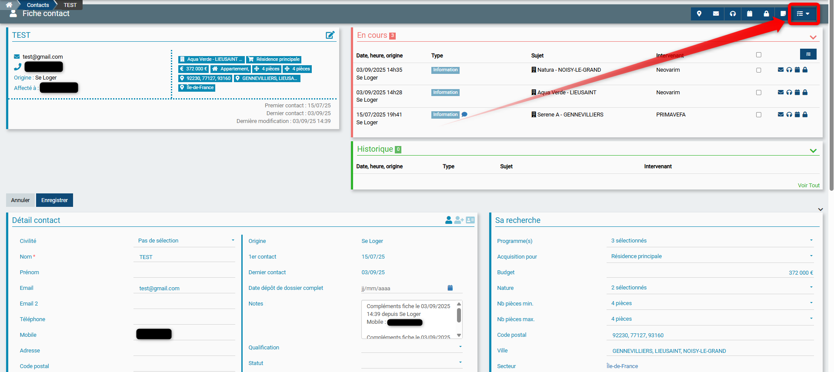Viewport: 834px width, 372px height.
Task: Check the box for Natura - NOISY-LE-GRAND row
Action: point(759,70)
